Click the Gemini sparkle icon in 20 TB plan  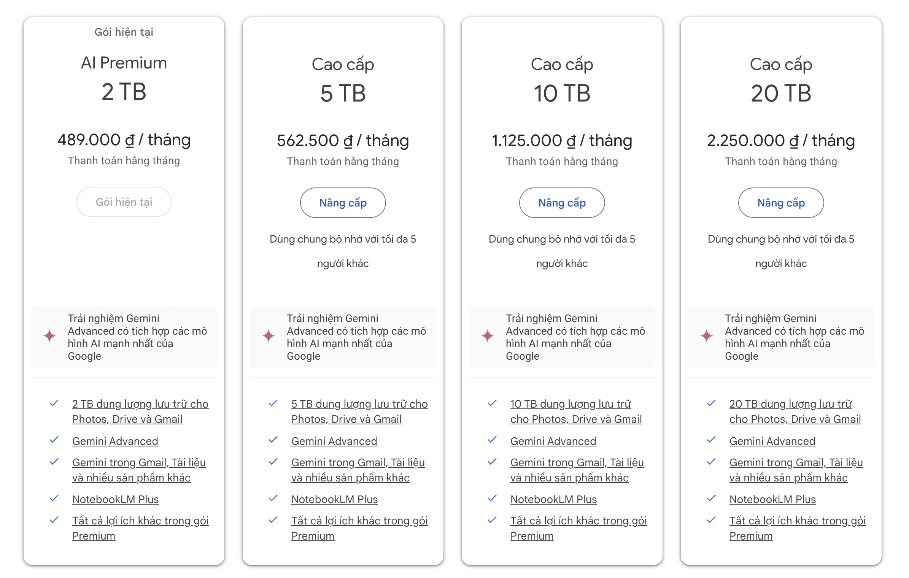pos(707,336)
